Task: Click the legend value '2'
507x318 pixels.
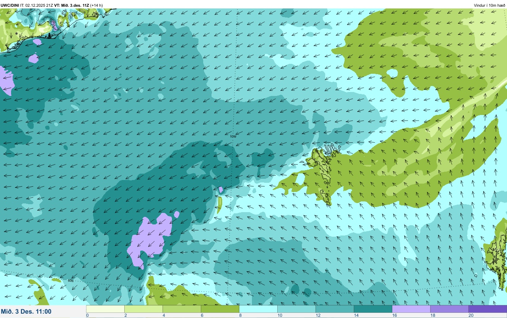Action: [x=125, y=315]
